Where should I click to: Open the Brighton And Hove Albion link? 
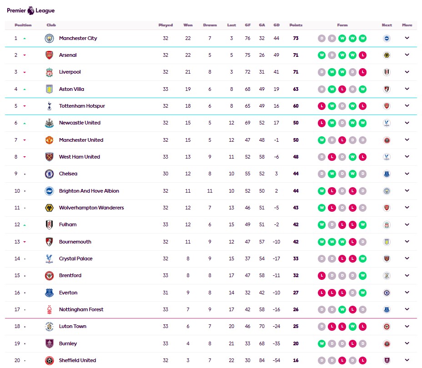tap(89, 191)
